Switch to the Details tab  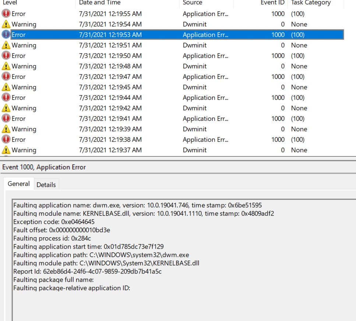tap(46, 185)
